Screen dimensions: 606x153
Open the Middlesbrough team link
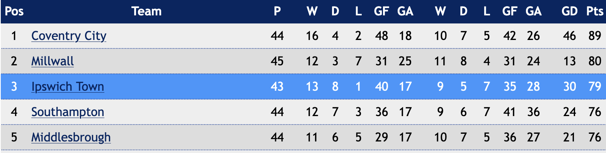click(x=71, y=137)
